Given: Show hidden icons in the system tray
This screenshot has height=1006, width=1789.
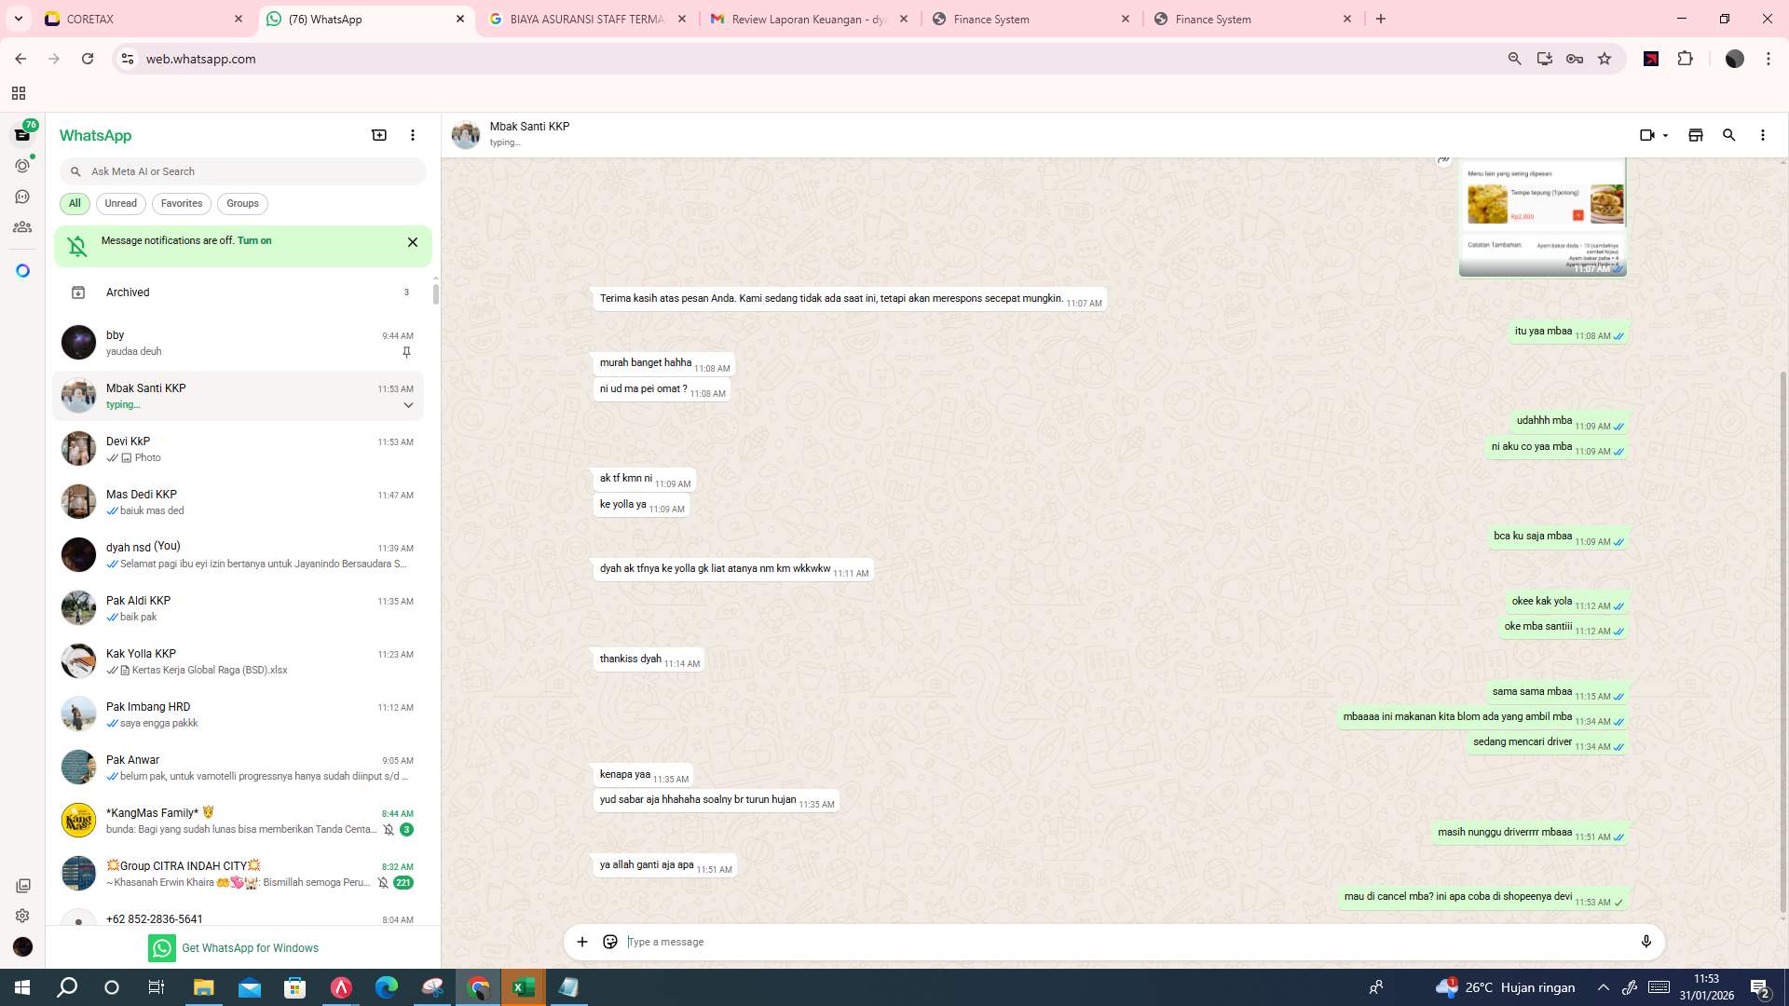Looking at the screenshot, I should tap(1601, 986).
